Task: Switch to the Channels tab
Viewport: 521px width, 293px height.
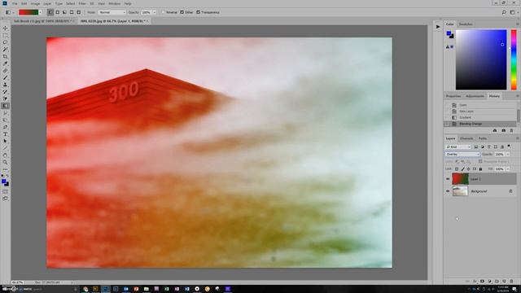Action: tap(466, 138)
